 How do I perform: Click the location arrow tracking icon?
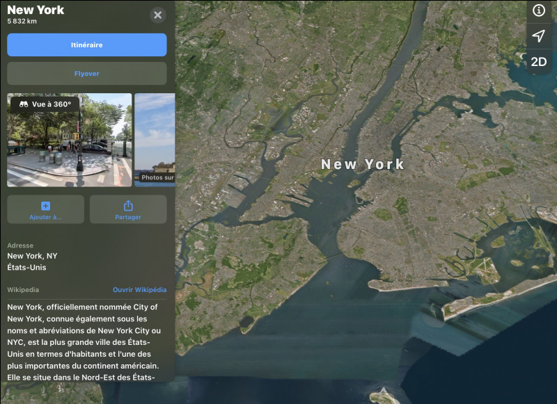click(x=538, y=36)
